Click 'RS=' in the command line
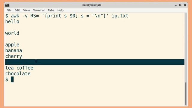Image resolution: width=192 pixels, height=108 pixels. 35,16
